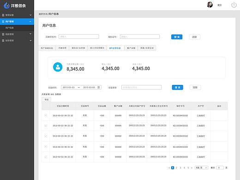Image resolution: width=240 pixels, height=180 pixels.
Task: Click the 交易金额 column header
Action: (102, 106)
